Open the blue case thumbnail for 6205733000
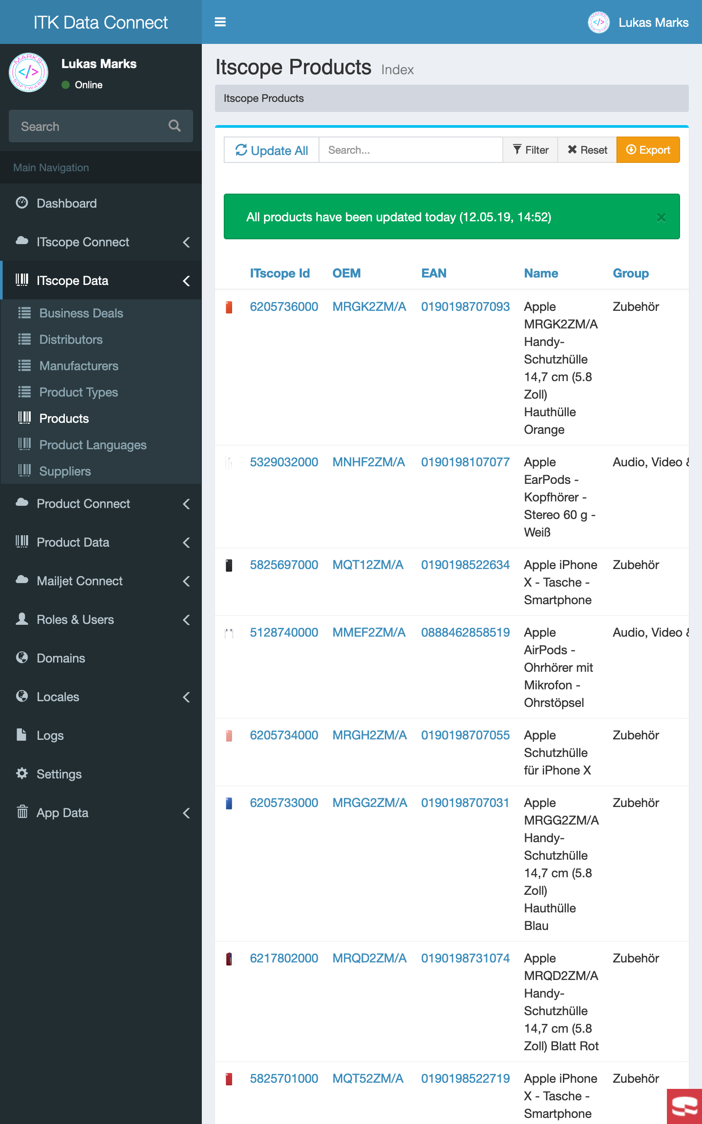 point(229,803)
